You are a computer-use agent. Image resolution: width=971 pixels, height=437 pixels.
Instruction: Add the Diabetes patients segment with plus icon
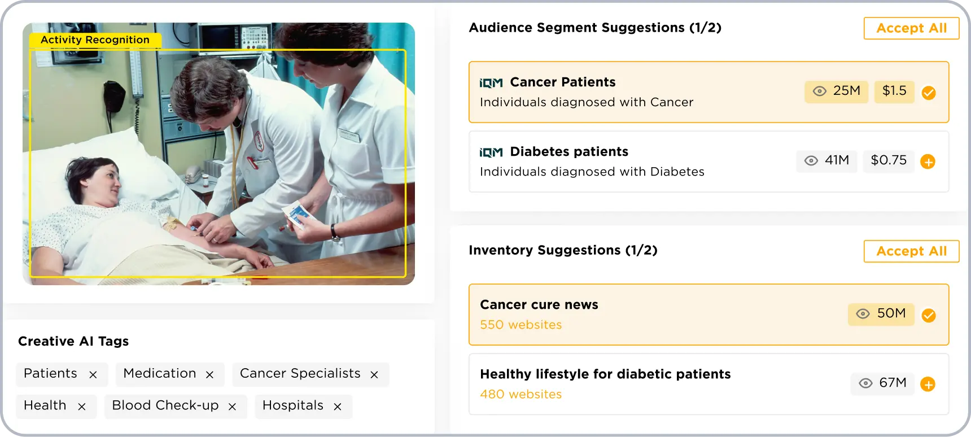[928, 162]
